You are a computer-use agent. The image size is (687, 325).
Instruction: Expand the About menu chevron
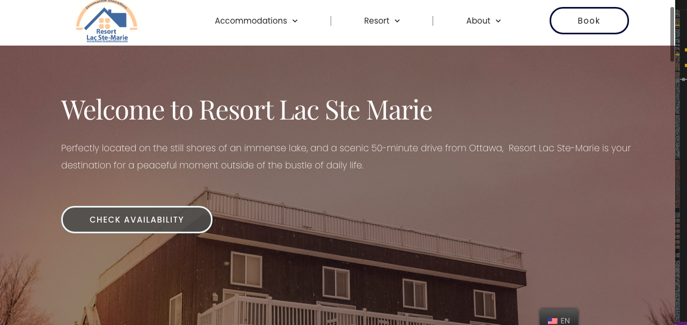498,21
